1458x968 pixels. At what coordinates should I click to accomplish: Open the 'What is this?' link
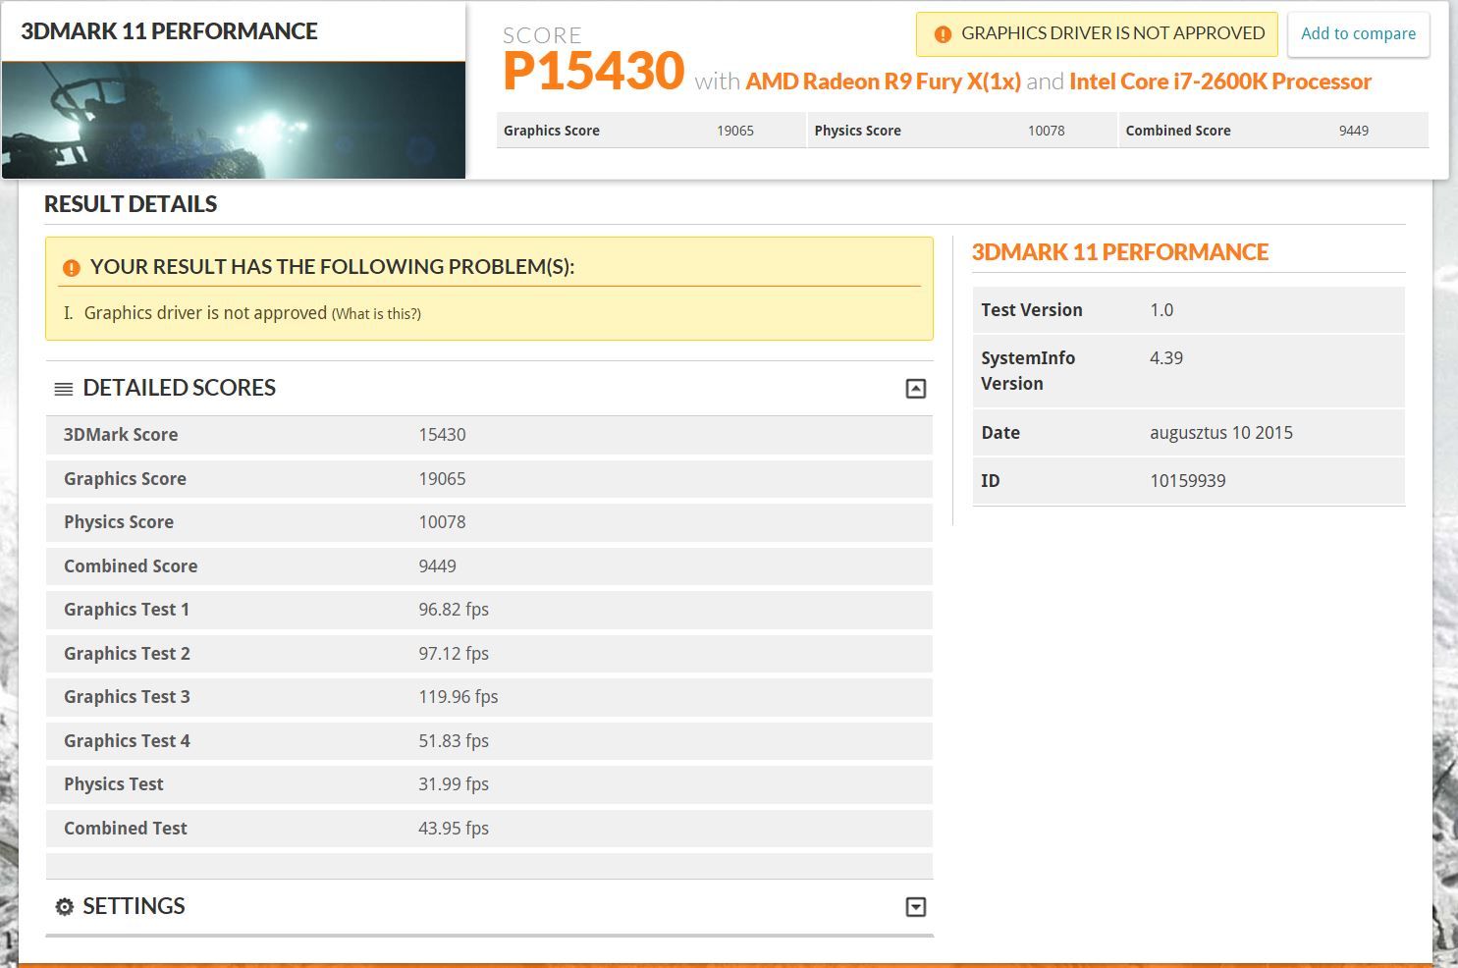(x=376, y=314)
